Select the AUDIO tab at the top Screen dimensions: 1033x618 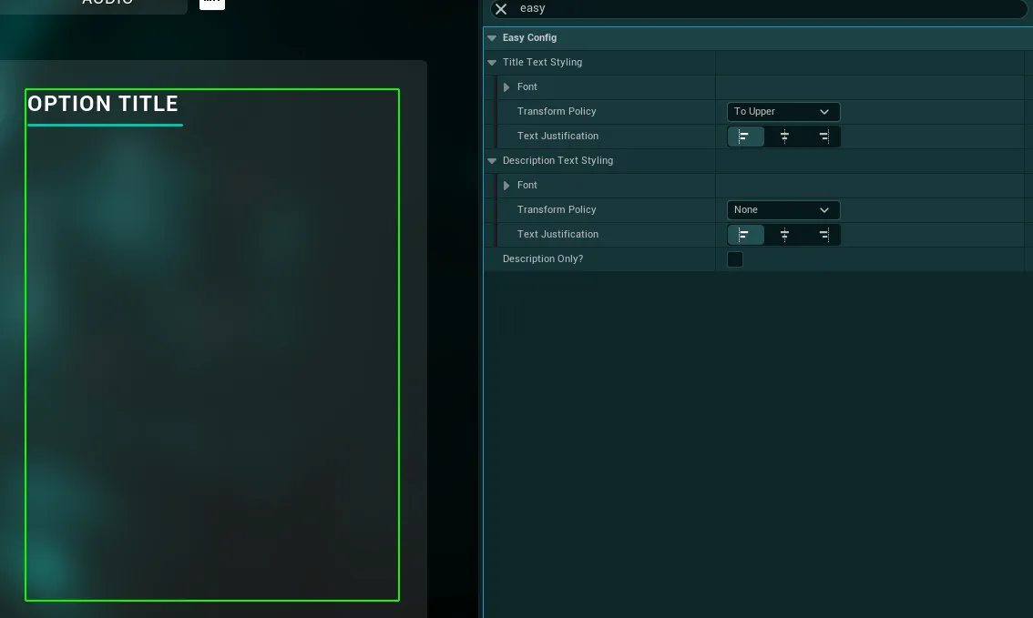point(108,3)
